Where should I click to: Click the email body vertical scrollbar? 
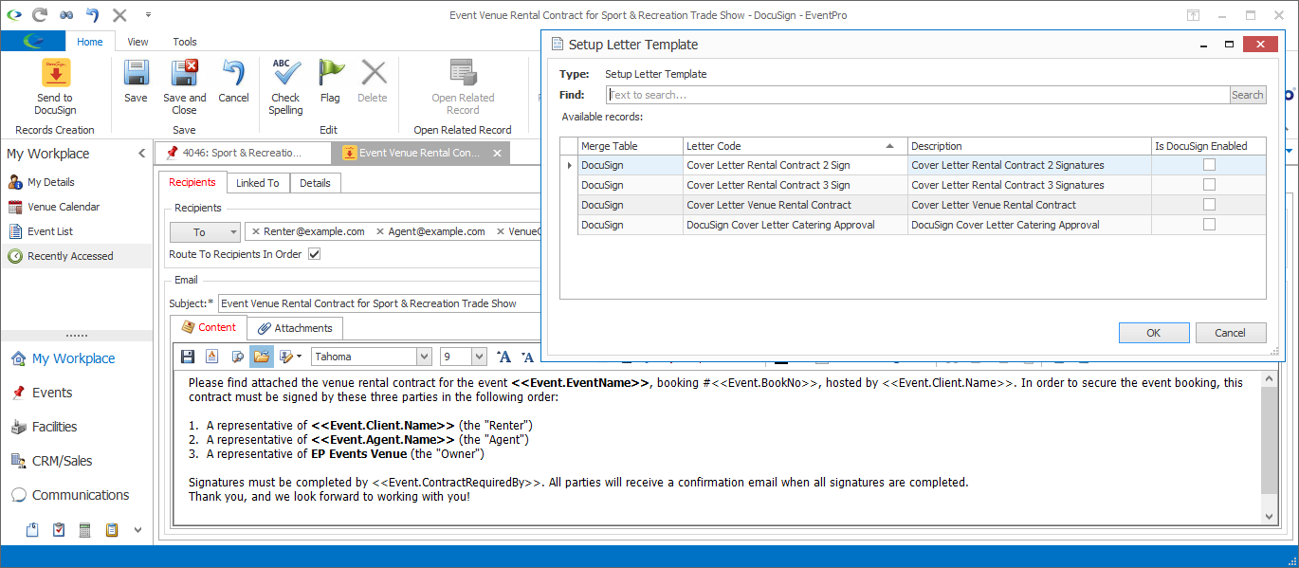[x=1270, y=449]
